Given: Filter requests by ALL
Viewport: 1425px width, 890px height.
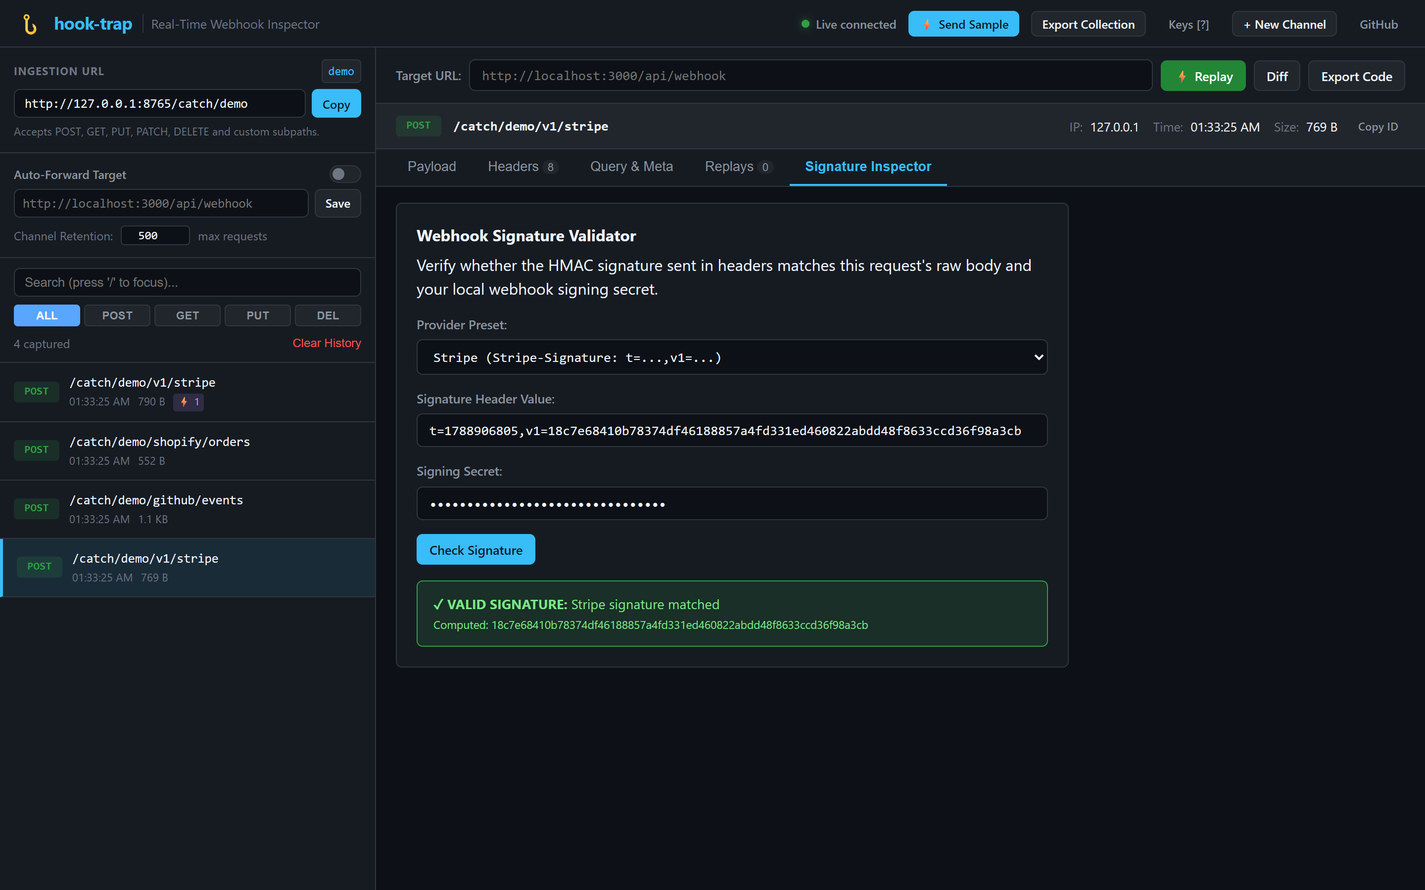Looking at the screenshot, I should coord(47,315).
